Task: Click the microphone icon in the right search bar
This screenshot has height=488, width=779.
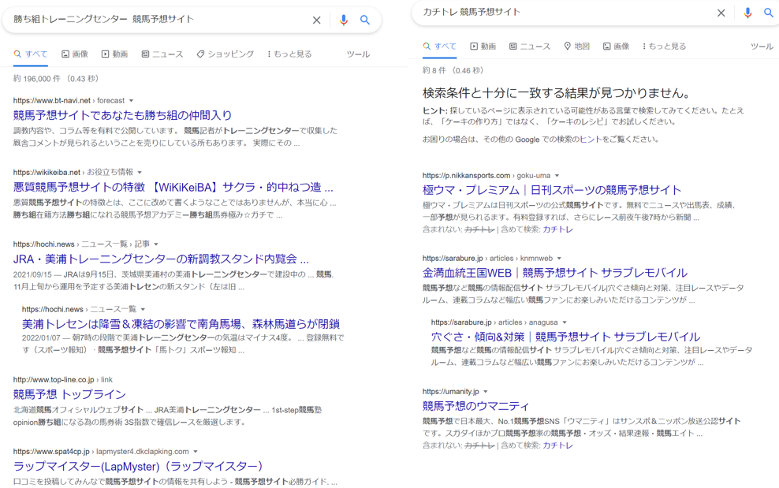Action: click(747, 13)
